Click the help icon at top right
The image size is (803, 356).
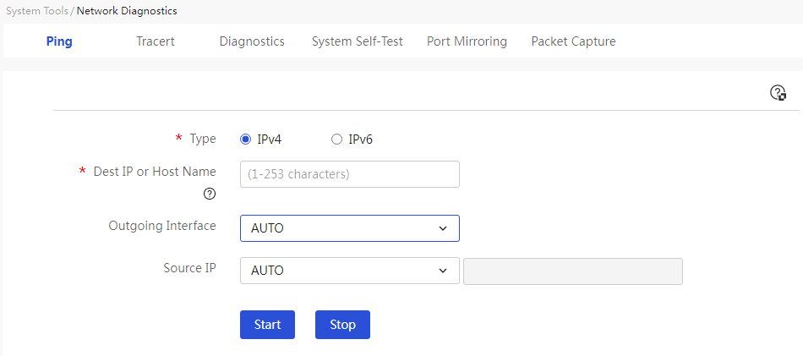click(x=778, y=93)
